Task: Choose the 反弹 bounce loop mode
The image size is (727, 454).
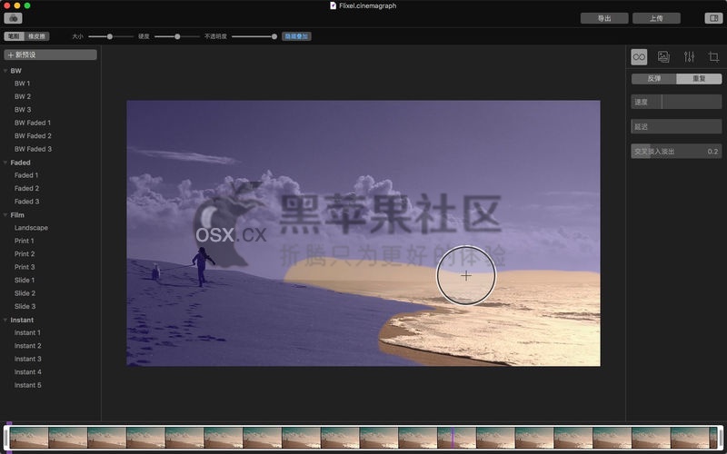Action: (x=653, y=79)
